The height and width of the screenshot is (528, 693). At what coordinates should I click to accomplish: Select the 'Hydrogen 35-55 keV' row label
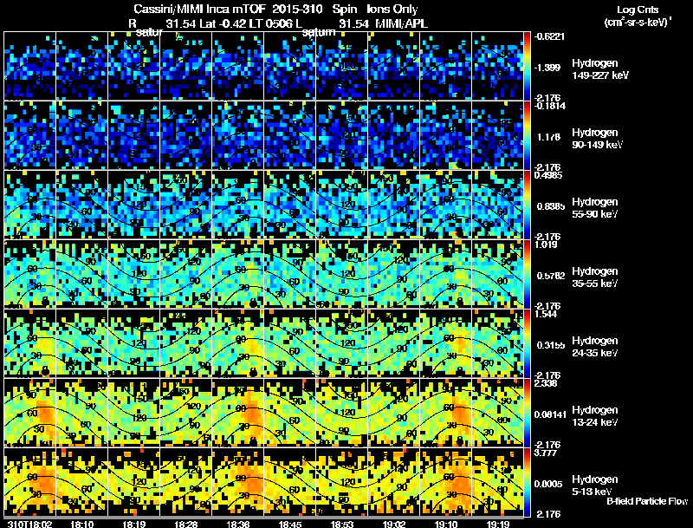click(x=595, y=277)
